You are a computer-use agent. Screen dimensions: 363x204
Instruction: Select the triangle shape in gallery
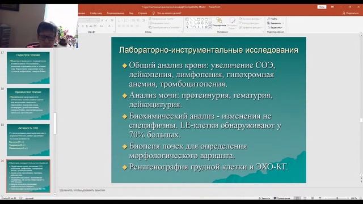point(187,23)
